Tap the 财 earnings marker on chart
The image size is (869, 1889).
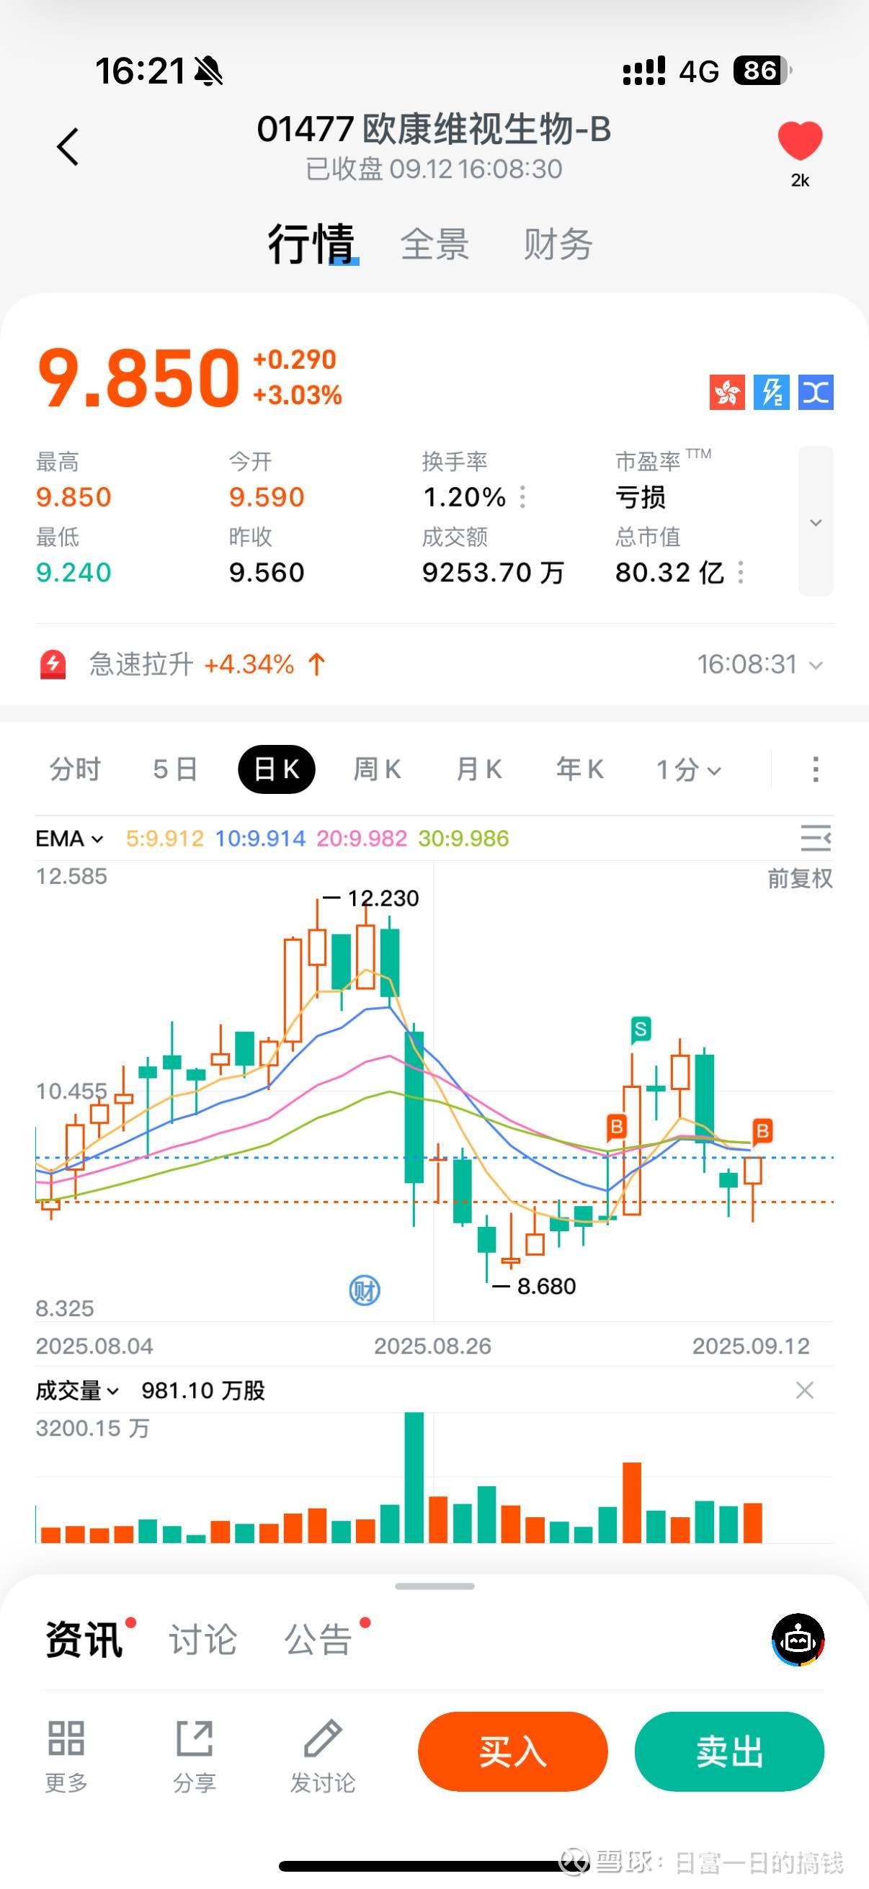click(365, 1290)
